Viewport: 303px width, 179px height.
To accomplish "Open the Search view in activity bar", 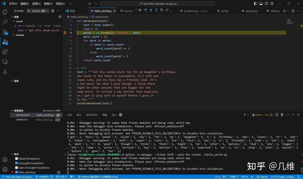I will click(5, 22).
